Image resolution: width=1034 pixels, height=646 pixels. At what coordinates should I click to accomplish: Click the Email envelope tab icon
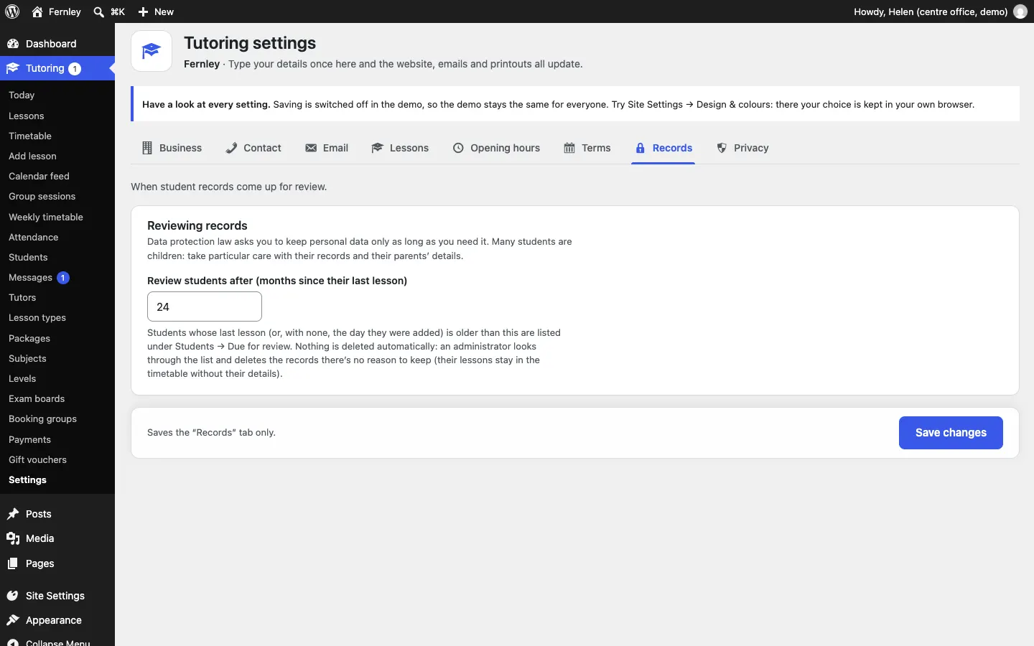point(311,148)
